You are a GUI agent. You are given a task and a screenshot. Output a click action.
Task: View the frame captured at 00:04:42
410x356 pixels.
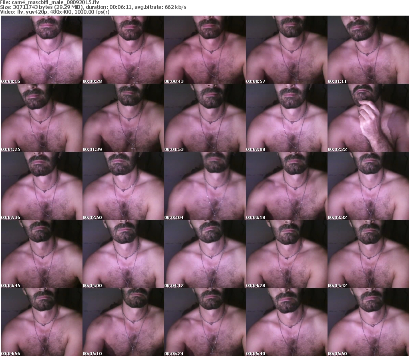[368, 254]
